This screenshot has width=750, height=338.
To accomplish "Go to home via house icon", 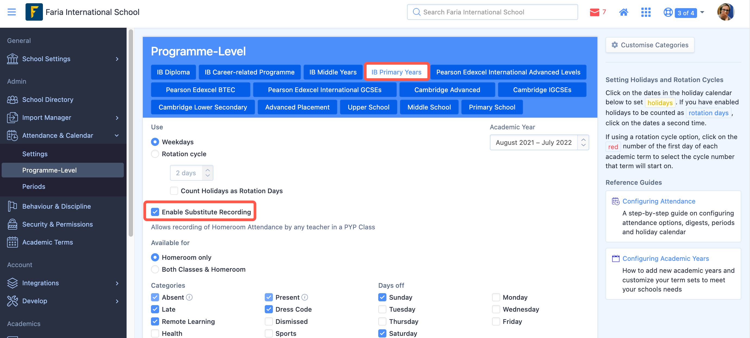I will (623, 12).
